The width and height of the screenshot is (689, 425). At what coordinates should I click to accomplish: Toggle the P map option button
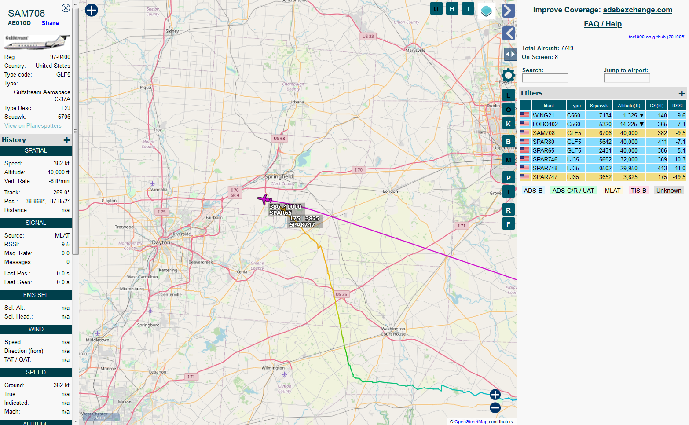[508, 178]
